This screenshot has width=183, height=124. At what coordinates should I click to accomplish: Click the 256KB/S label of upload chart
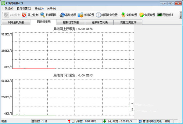pos(7,51)
